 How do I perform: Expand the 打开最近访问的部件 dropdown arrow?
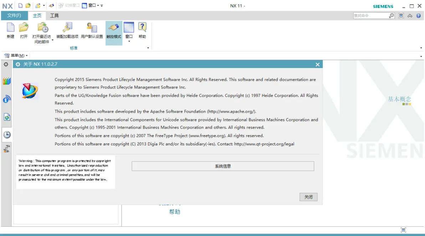[52, 40]
